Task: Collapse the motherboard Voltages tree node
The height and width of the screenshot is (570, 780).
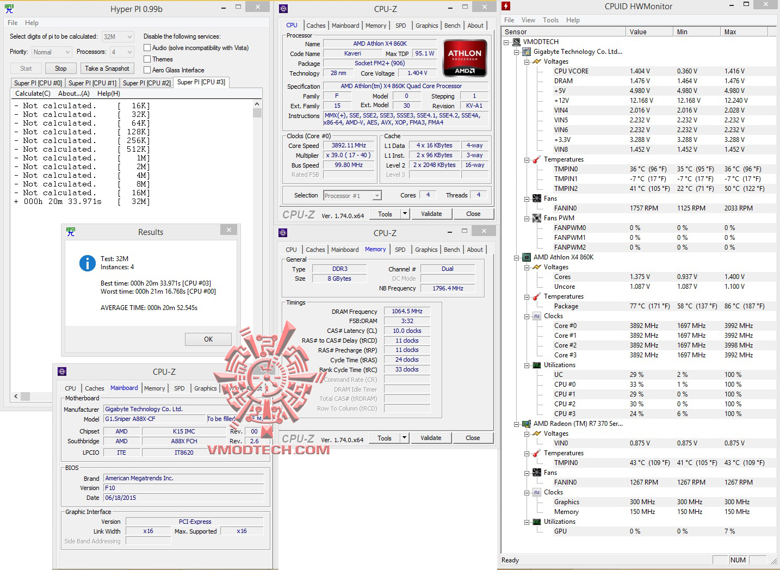Action: [x=527, y=61]
